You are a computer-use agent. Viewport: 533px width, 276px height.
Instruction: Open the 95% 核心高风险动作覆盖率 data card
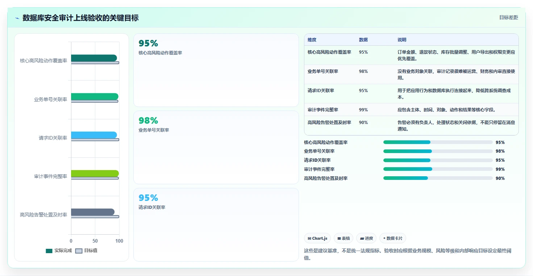click(216, 70)
